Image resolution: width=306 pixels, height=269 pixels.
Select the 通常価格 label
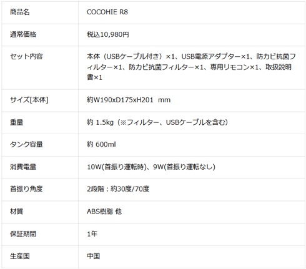pos(23,34)
